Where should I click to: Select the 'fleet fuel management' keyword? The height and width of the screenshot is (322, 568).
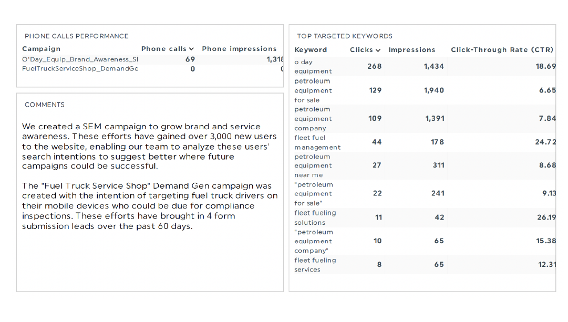pos(317,142)
